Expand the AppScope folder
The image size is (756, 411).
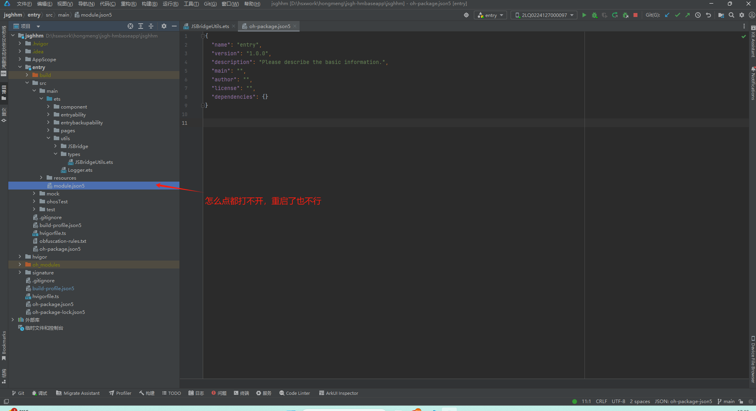click(20, 59)
